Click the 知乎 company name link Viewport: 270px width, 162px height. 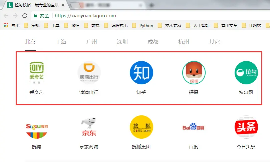141,92
